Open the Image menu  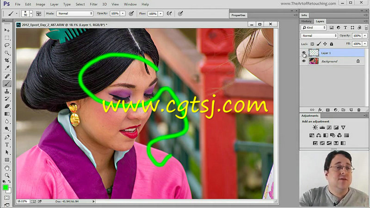(40, 4)
